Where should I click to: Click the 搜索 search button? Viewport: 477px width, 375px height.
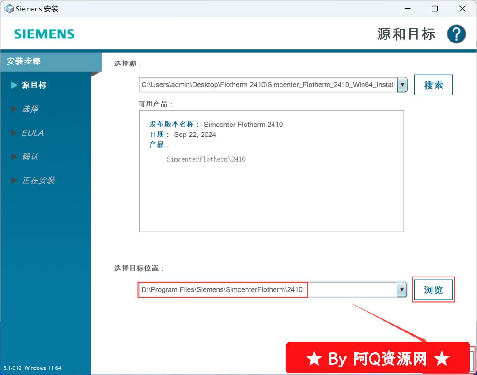tap(433, 85)
